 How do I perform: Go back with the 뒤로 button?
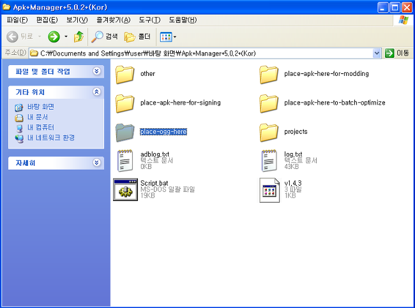20,37
